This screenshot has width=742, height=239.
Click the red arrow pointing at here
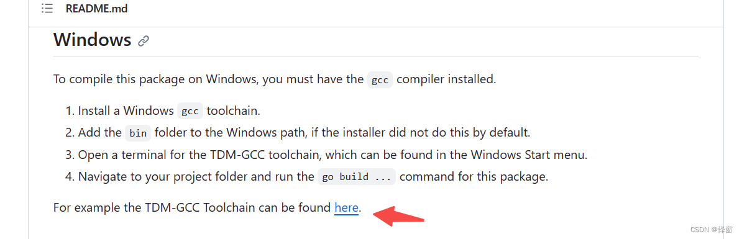pyautogui.click(x=398, y=216)
